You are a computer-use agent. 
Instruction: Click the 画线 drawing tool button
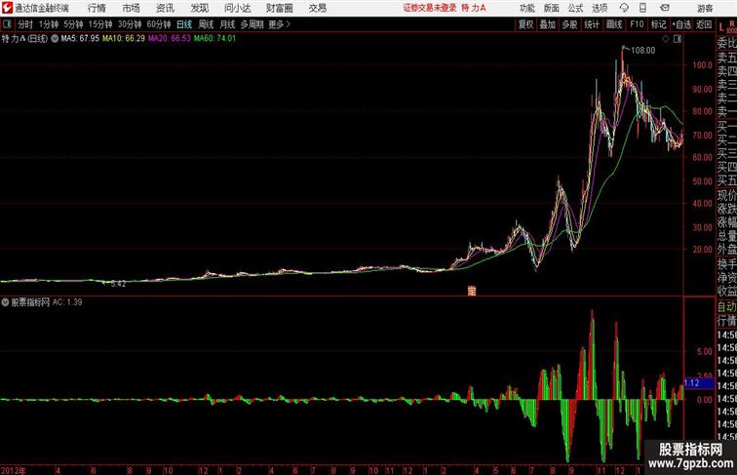[x=614, y=24]
